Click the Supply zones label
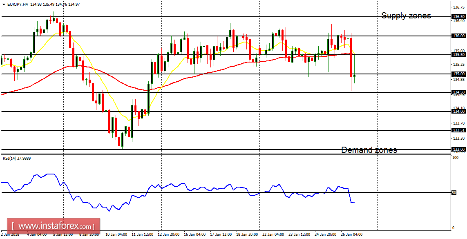This screenshot has width=467, height=239. pos(406,16)
